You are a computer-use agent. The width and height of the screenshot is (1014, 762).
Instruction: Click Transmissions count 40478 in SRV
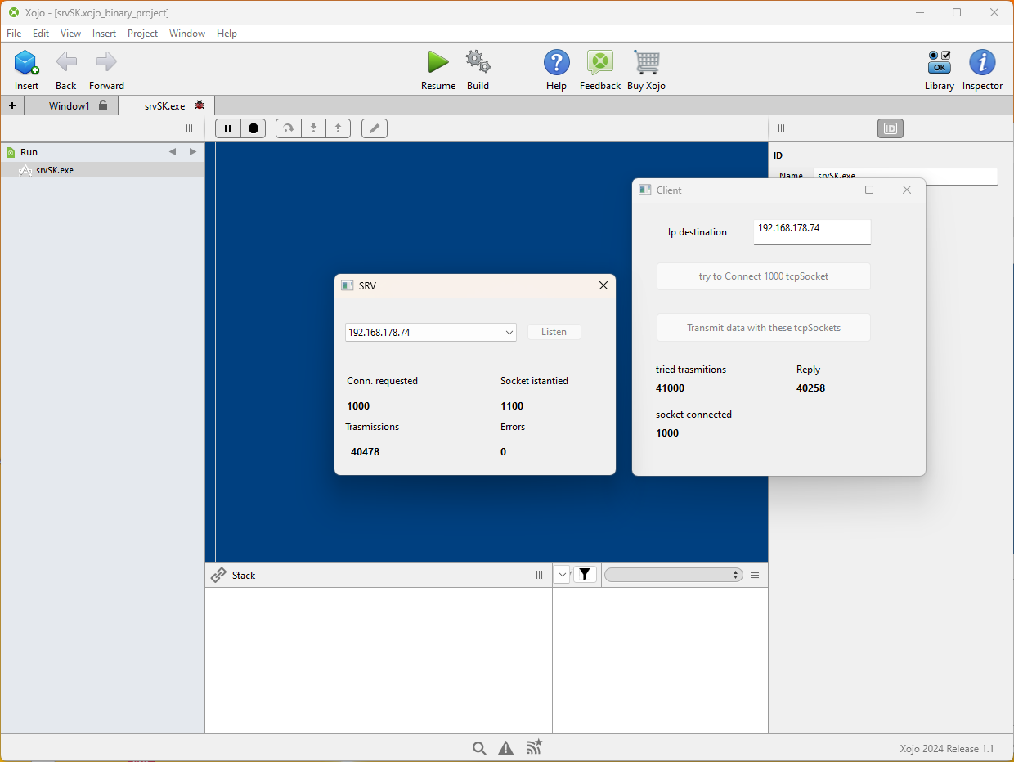365,452
